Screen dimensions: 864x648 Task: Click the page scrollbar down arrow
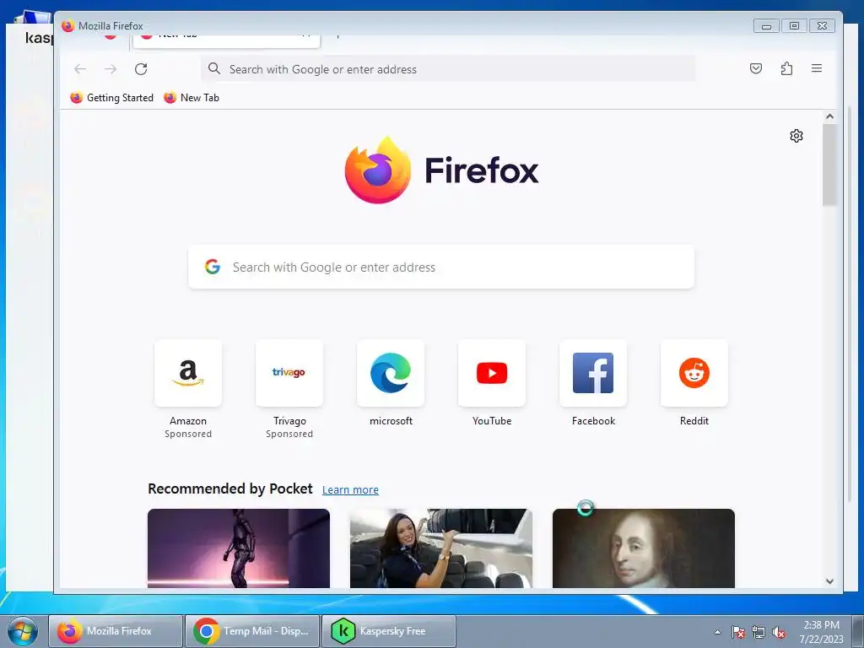(x=830, y=581)
